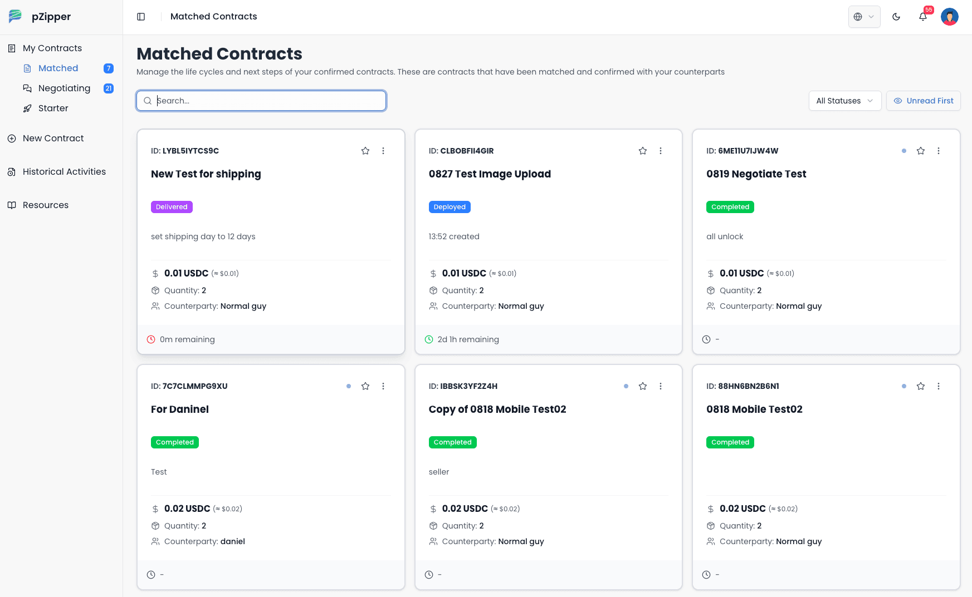The width and height of the screenshot is (972, 597).
Task: Star the 'New Test for shipping' contract
Action: (365, 150)
